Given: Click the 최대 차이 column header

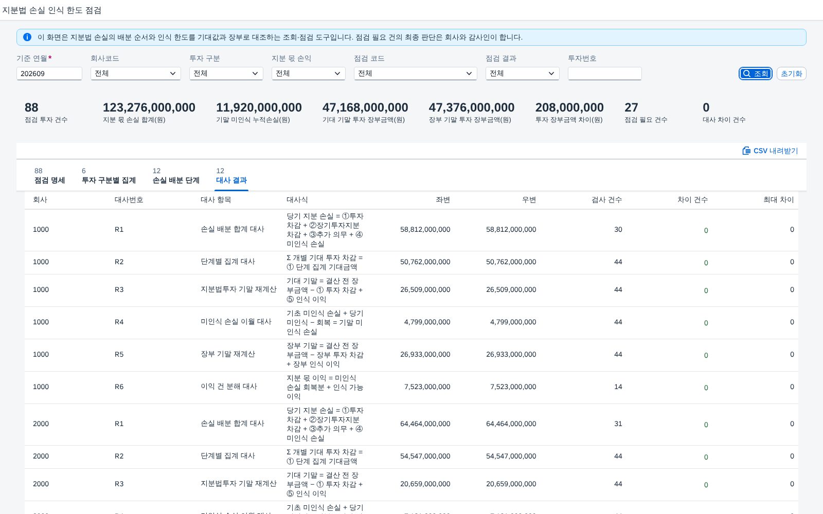Looking at the screenshot, I should click(778, 199).
